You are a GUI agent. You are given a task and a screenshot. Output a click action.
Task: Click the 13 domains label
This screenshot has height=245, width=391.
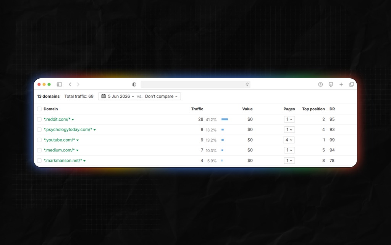[x=48, y=96]
